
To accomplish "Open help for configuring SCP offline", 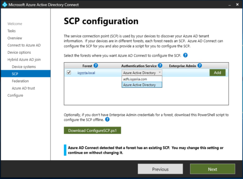I will click(107, 119).
